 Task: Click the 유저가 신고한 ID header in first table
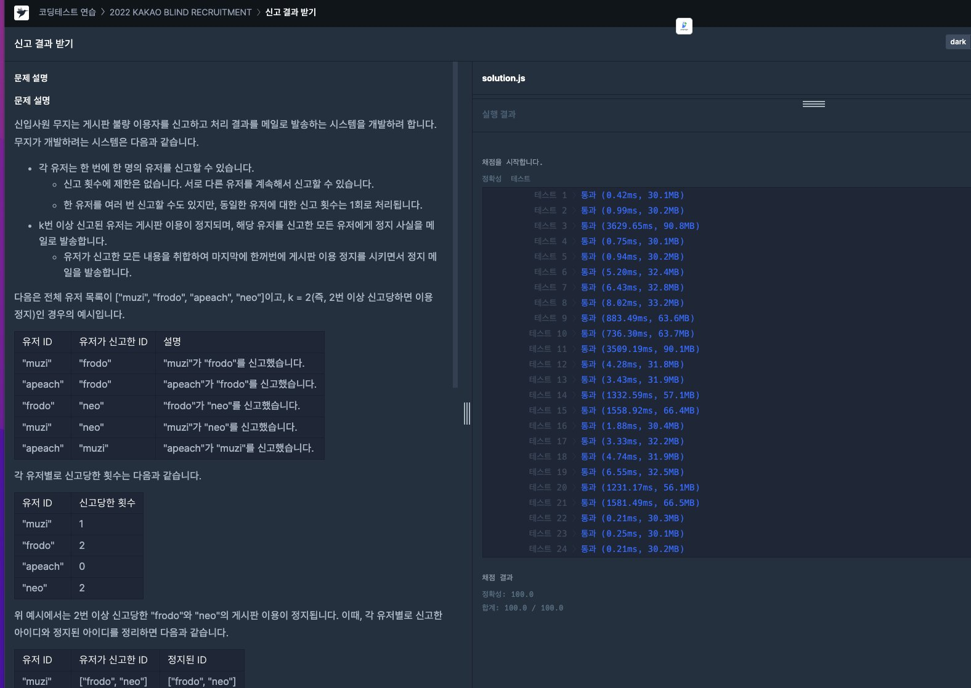pyautogui.click(x=113, y=342)
